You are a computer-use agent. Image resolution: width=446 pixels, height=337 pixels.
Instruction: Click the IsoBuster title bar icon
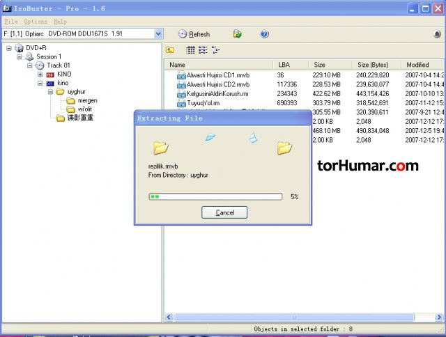click(7, 8)
